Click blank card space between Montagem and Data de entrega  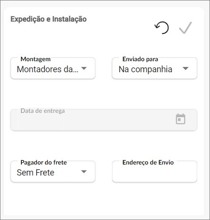pyautogui.click(x=53, y=94)
